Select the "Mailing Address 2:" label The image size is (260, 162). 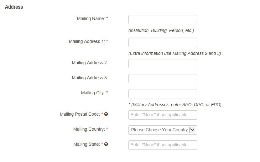click(x=90, y=63)
